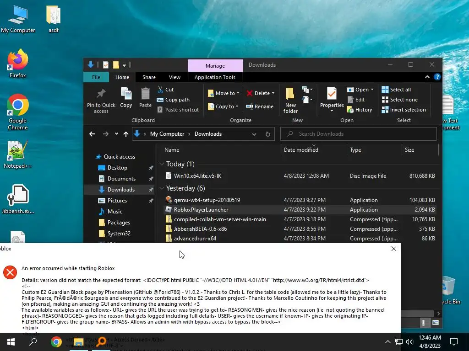Collapse the Today (1) group
This screenshot has width=469, height=351.
[162, 164]
